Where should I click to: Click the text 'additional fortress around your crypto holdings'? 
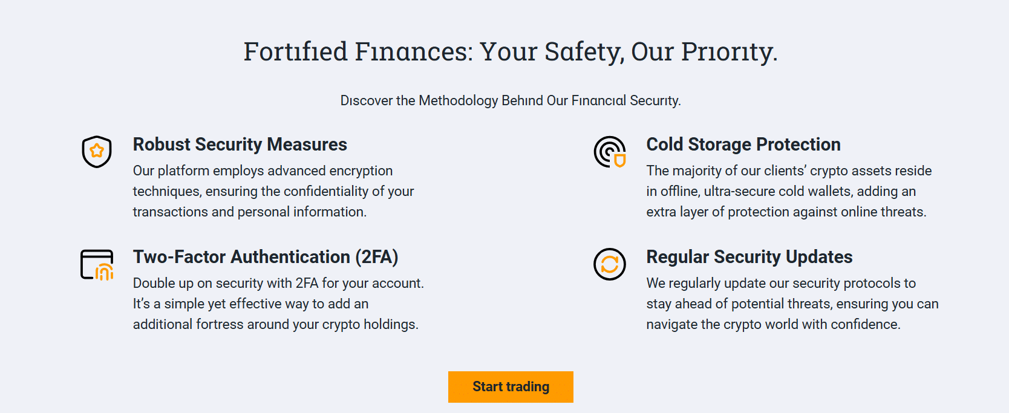point(275,325)
